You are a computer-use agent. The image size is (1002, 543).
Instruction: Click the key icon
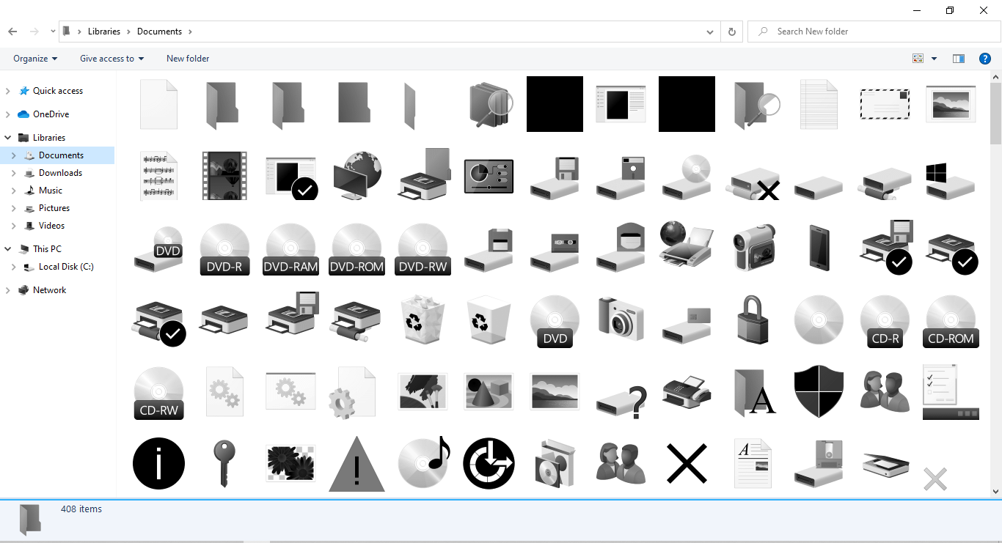pyautogui.click(x=224, y=463)
